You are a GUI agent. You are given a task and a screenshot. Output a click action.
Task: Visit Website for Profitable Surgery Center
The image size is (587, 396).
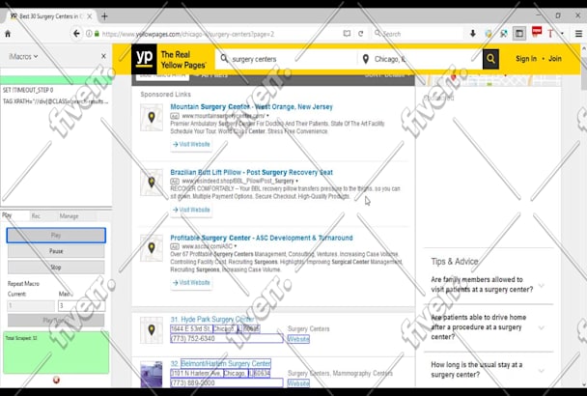coord(191,282)
